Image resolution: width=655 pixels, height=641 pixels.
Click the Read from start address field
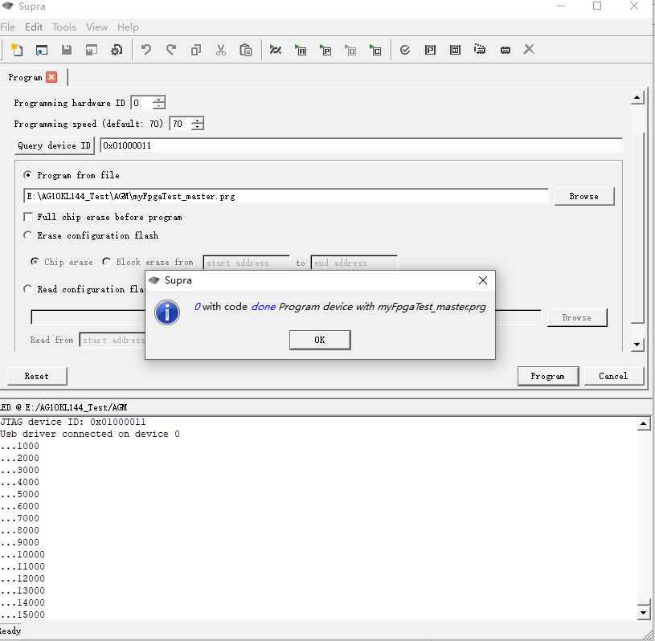click(x=112, y=340)
